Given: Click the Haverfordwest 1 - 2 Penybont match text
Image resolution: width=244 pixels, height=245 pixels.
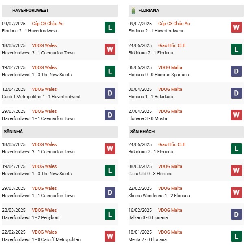Looking at the screenshot, I should click(x=31, y=217).
